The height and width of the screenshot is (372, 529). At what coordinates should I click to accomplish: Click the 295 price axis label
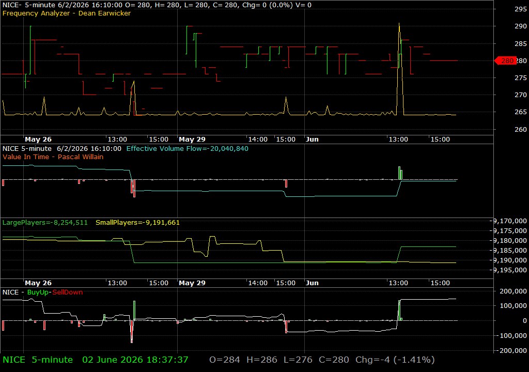point(521,9)
